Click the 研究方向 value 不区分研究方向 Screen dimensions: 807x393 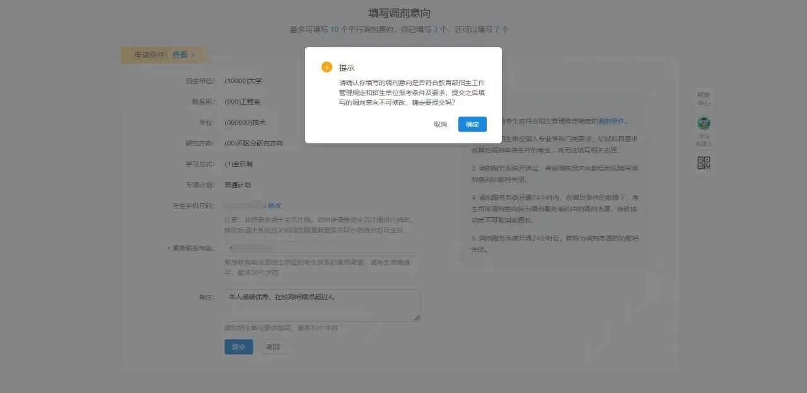(x=255, y=143)
